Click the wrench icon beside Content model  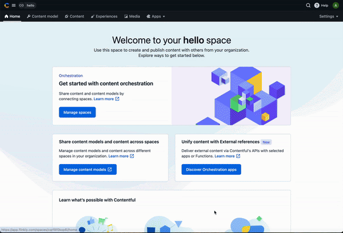(x=29, y=17)
